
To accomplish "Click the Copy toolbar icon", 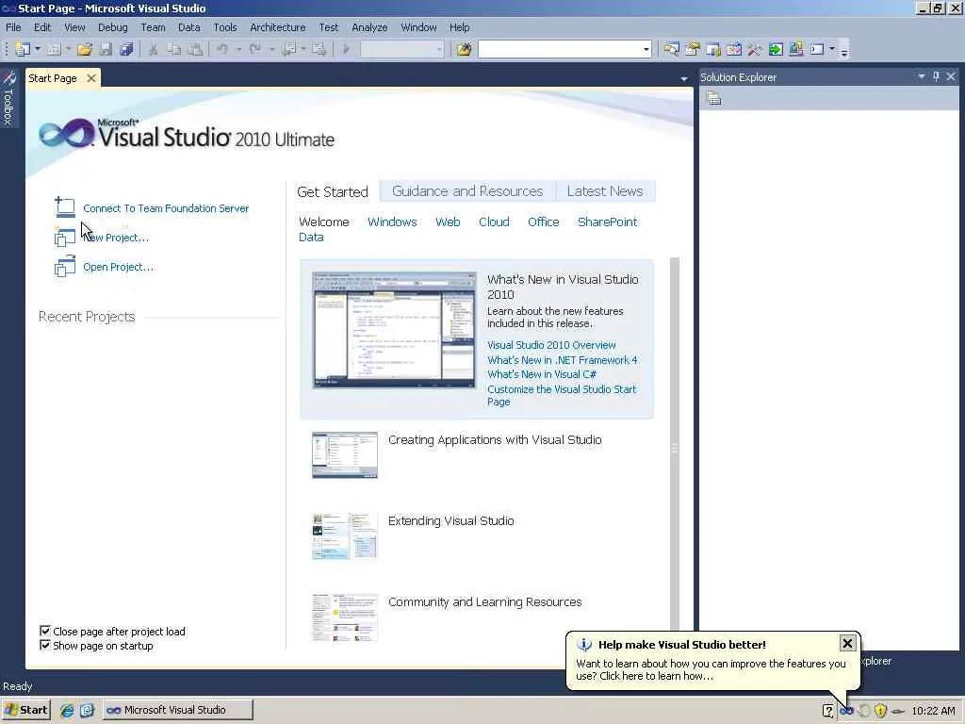I will tap(174, 49).
